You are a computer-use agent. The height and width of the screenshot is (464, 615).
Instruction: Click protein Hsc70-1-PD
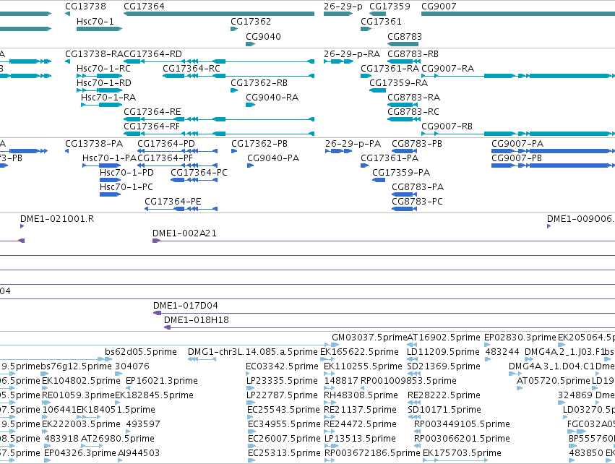click(x=111, y=180)
